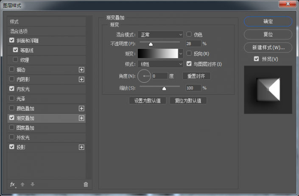Click the trash delete effect icon
This screenshot has width=299, height=196.
[x=86, y=185]
